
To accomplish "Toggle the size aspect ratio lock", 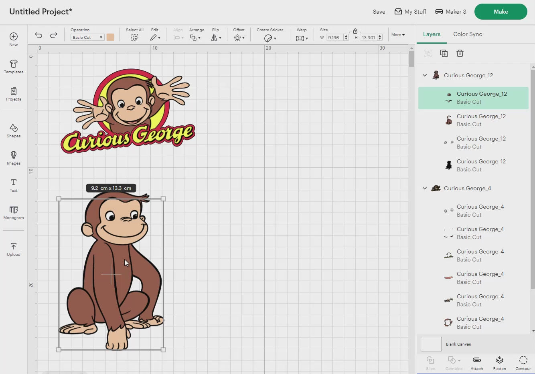I will coord(355,31).
